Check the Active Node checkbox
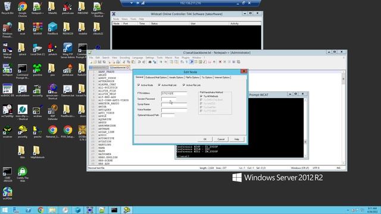 coord(139,85)
